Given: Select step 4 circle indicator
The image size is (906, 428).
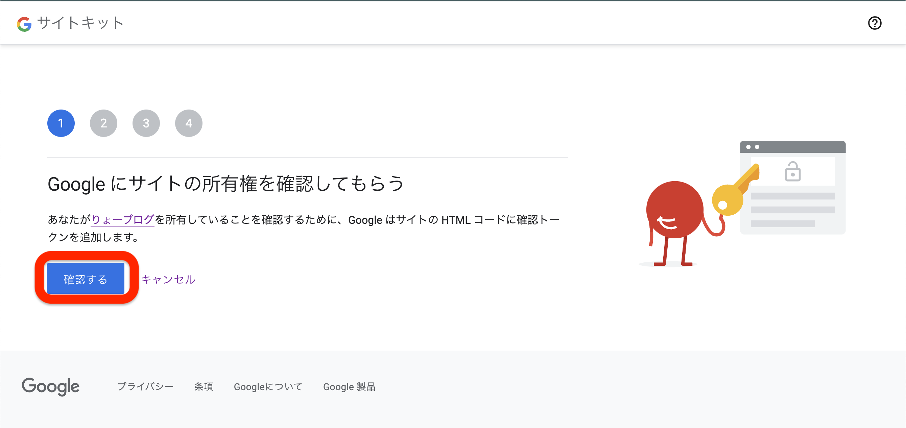Looking at the screenshot, I should (x=189, y=123).
